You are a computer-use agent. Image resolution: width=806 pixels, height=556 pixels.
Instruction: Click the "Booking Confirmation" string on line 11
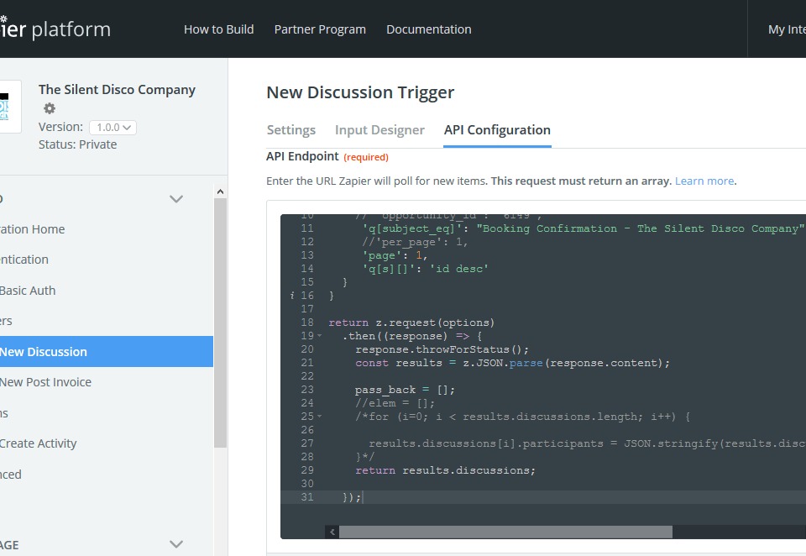[640, 228]
